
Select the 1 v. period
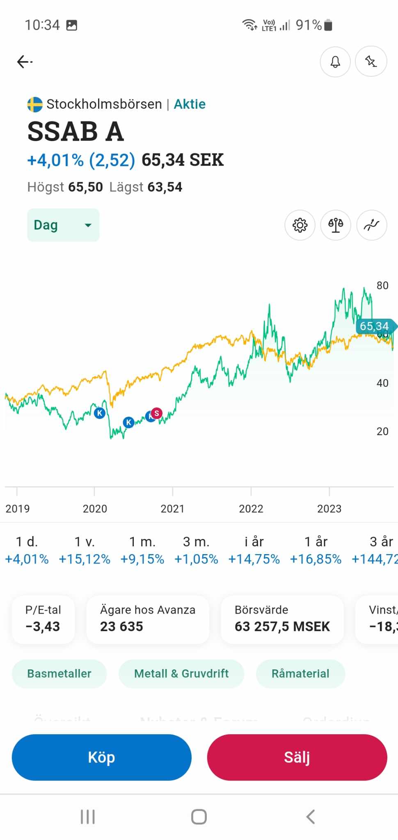85,550
